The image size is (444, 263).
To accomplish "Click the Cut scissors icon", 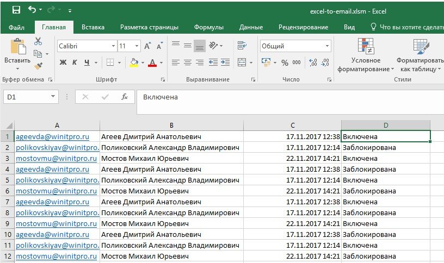I will click(x=38, y=41).
